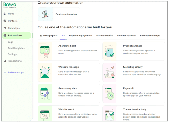Image resolution: width=169 pixels, height=123 pixels.
Task: Click the Home icon in sidebar
Action: [x=5, y=14]
